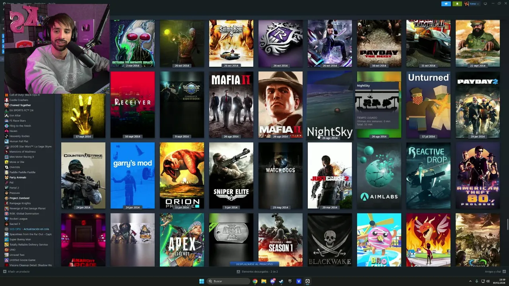Image resolution: width=509 pixels, height=286 pixels.
Task: Switch to Big Picture mode monitor icon
Action: (485, 4)
